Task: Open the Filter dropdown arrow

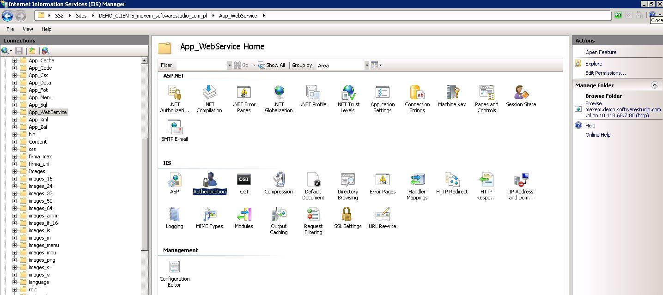Action: (x=230, y=65)
